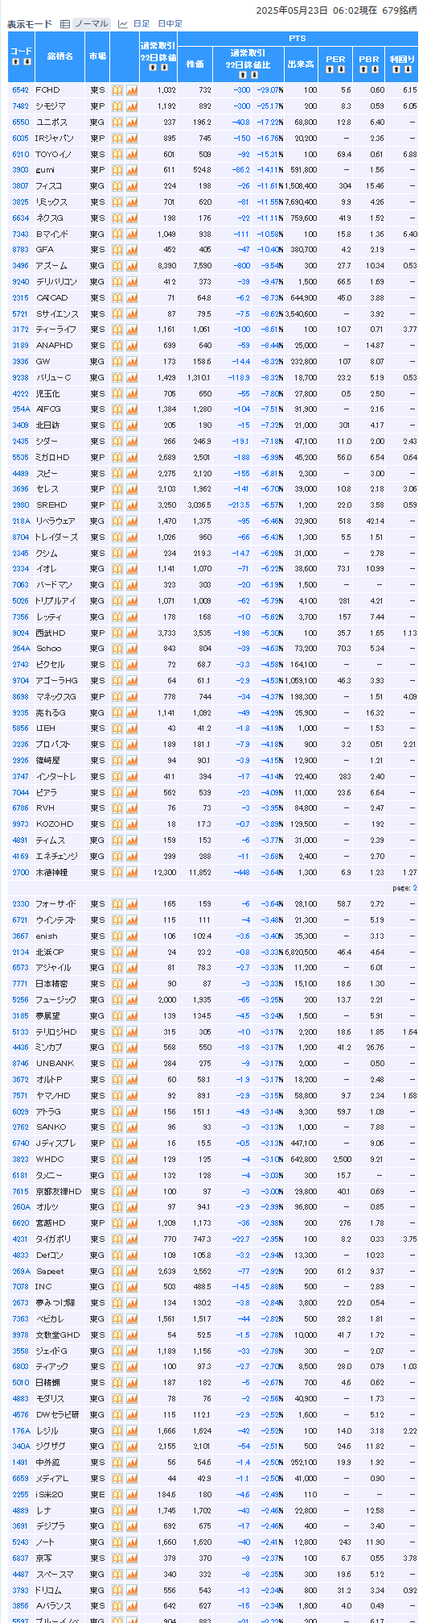Open stock code 9024 link
This screenshot has height=1623, width=431.
coord(20,633)
